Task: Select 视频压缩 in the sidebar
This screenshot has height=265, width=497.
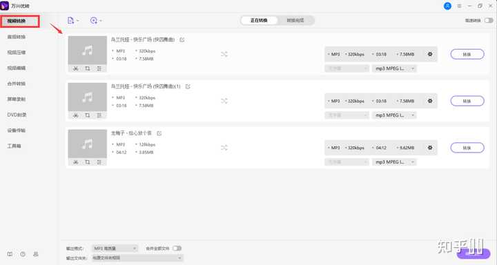Action: coord(17,52)
